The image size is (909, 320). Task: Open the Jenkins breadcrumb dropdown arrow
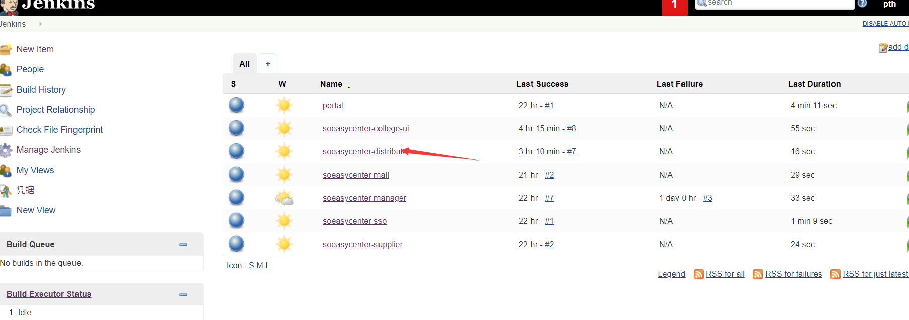(x=40, y=24)
